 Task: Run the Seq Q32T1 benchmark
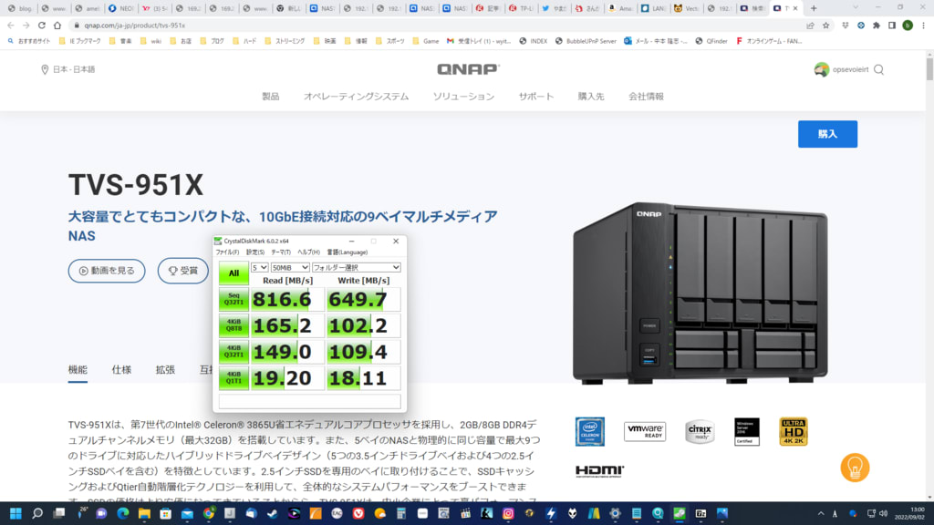pyautogui.click(x=233, y=299)
